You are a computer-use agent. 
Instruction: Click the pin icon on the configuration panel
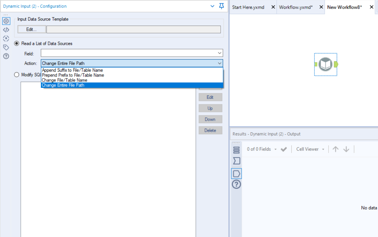click(221, 6)
